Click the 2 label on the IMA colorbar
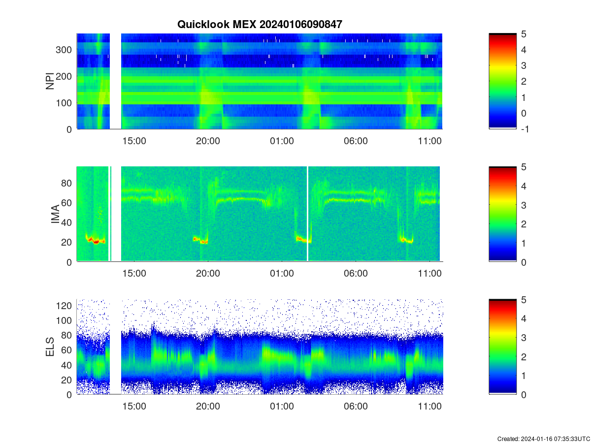591x443 pixels. click(524, 224)
